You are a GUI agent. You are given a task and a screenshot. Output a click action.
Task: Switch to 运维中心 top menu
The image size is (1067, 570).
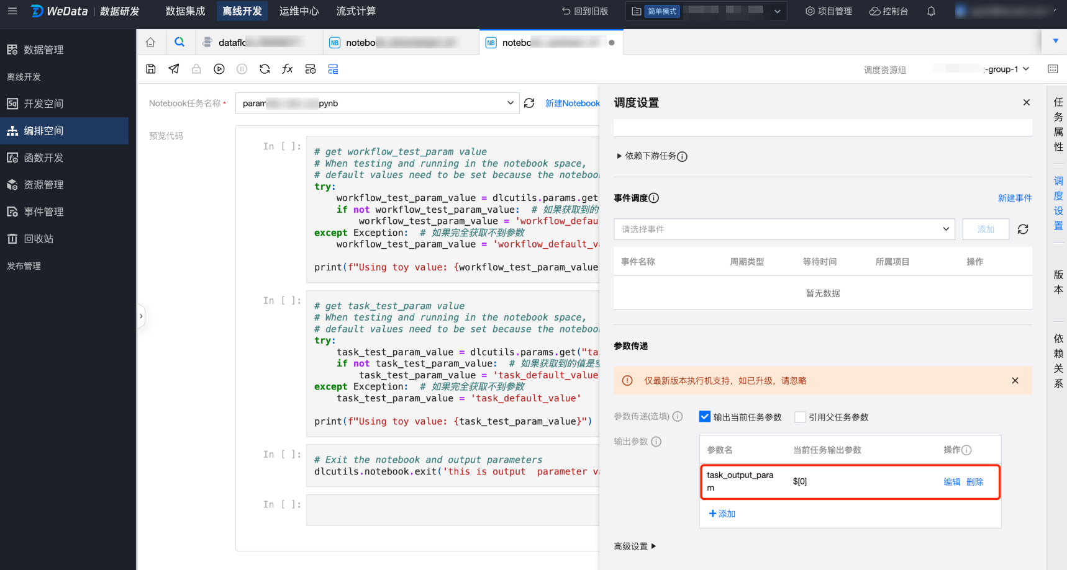tap(299, 11)
